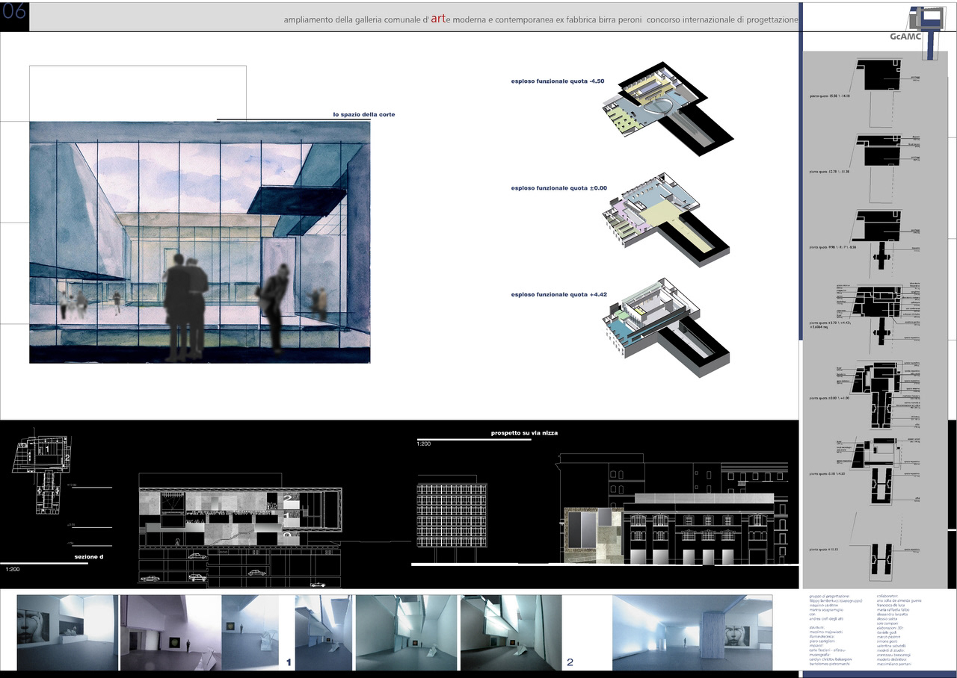Click the label 'esploso funzionale quota +4.42'
This screenshot has width=957, height=678.
pyautogui.click(x=559, y=295)
